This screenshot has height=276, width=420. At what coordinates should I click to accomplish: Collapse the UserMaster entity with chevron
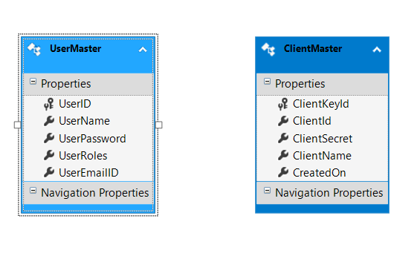(x=143, y=50)
